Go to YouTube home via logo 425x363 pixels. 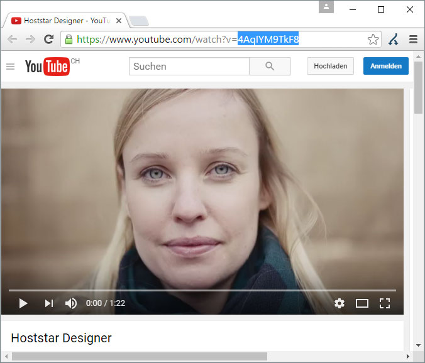point(48,67)
